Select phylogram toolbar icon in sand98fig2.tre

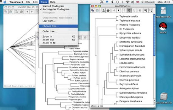click(x=134, y=11)
